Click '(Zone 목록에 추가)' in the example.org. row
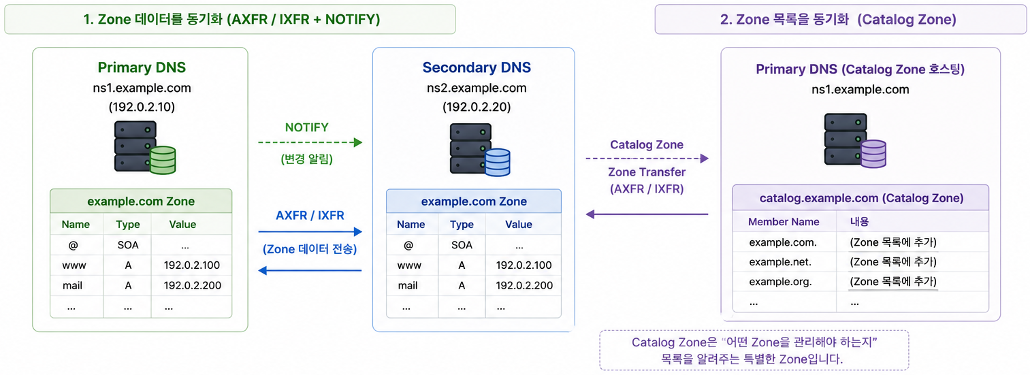1030x375 pixels. (893, 281)
